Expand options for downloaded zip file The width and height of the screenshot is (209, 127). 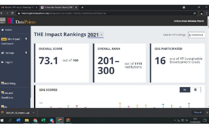(x=33, y=113)
